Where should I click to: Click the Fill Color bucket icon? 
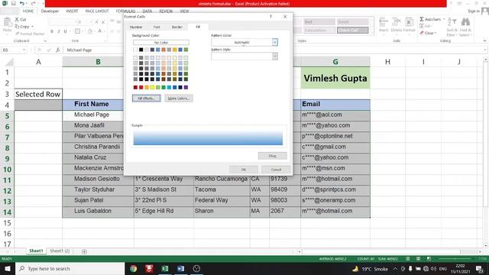90,31
